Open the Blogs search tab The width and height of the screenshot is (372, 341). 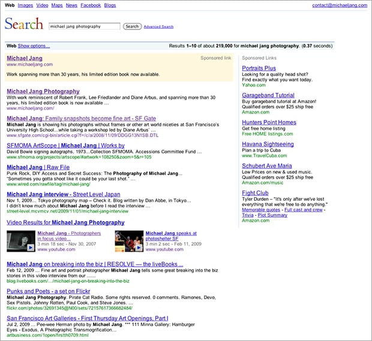click(x=110, y=5)
